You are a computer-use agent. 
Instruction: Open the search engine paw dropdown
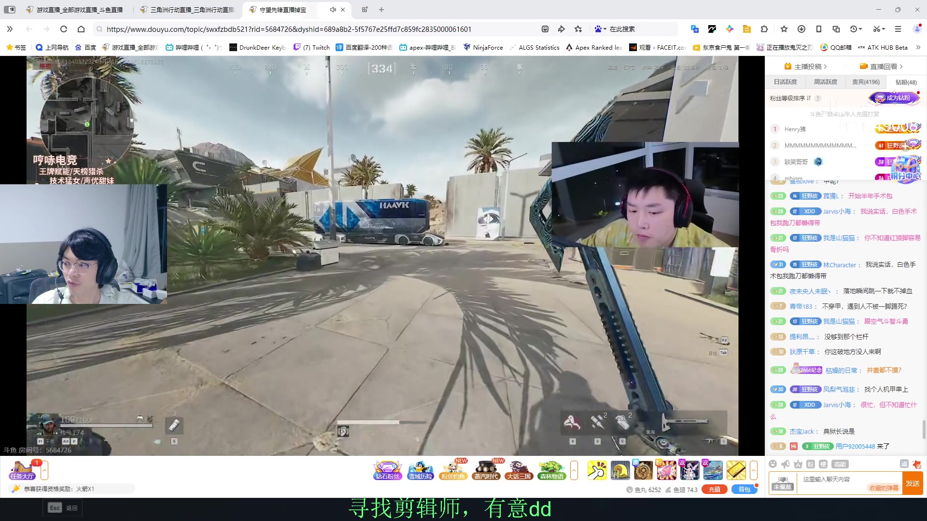pos(600,29)
